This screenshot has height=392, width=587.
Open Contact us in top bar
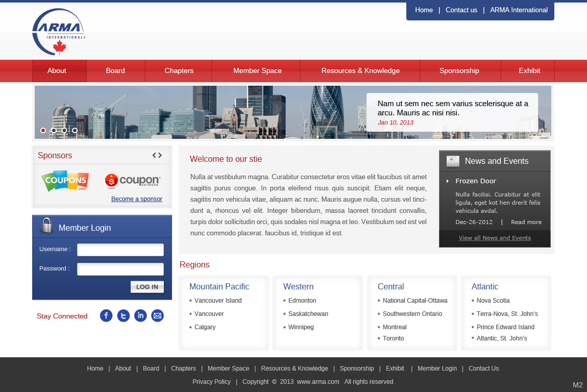(461, 10)
